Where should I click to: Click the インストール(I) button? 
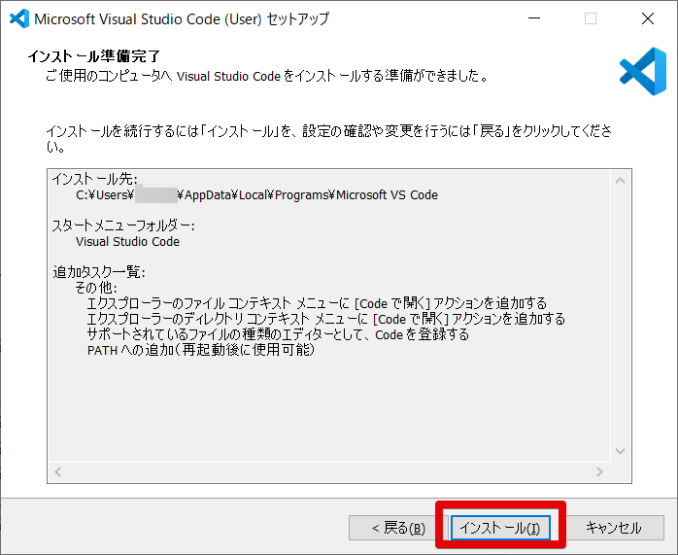(x=500, y=528)
